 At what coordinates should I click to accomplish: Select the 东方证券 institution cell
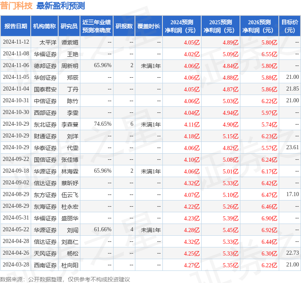45,195
